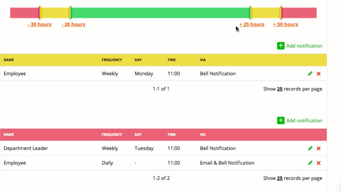Sort yellow table by Frequency header
The width and height of the screenshot is (341, 192).
point(112,60)
